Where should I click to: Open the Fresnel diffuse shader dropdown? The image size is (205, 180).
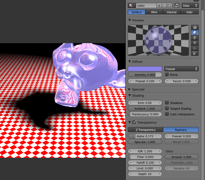[x=181, y=69]
